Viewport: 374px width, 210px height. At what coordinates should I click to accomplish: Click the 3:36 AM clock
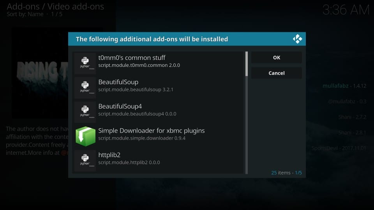tap(346, 10)
